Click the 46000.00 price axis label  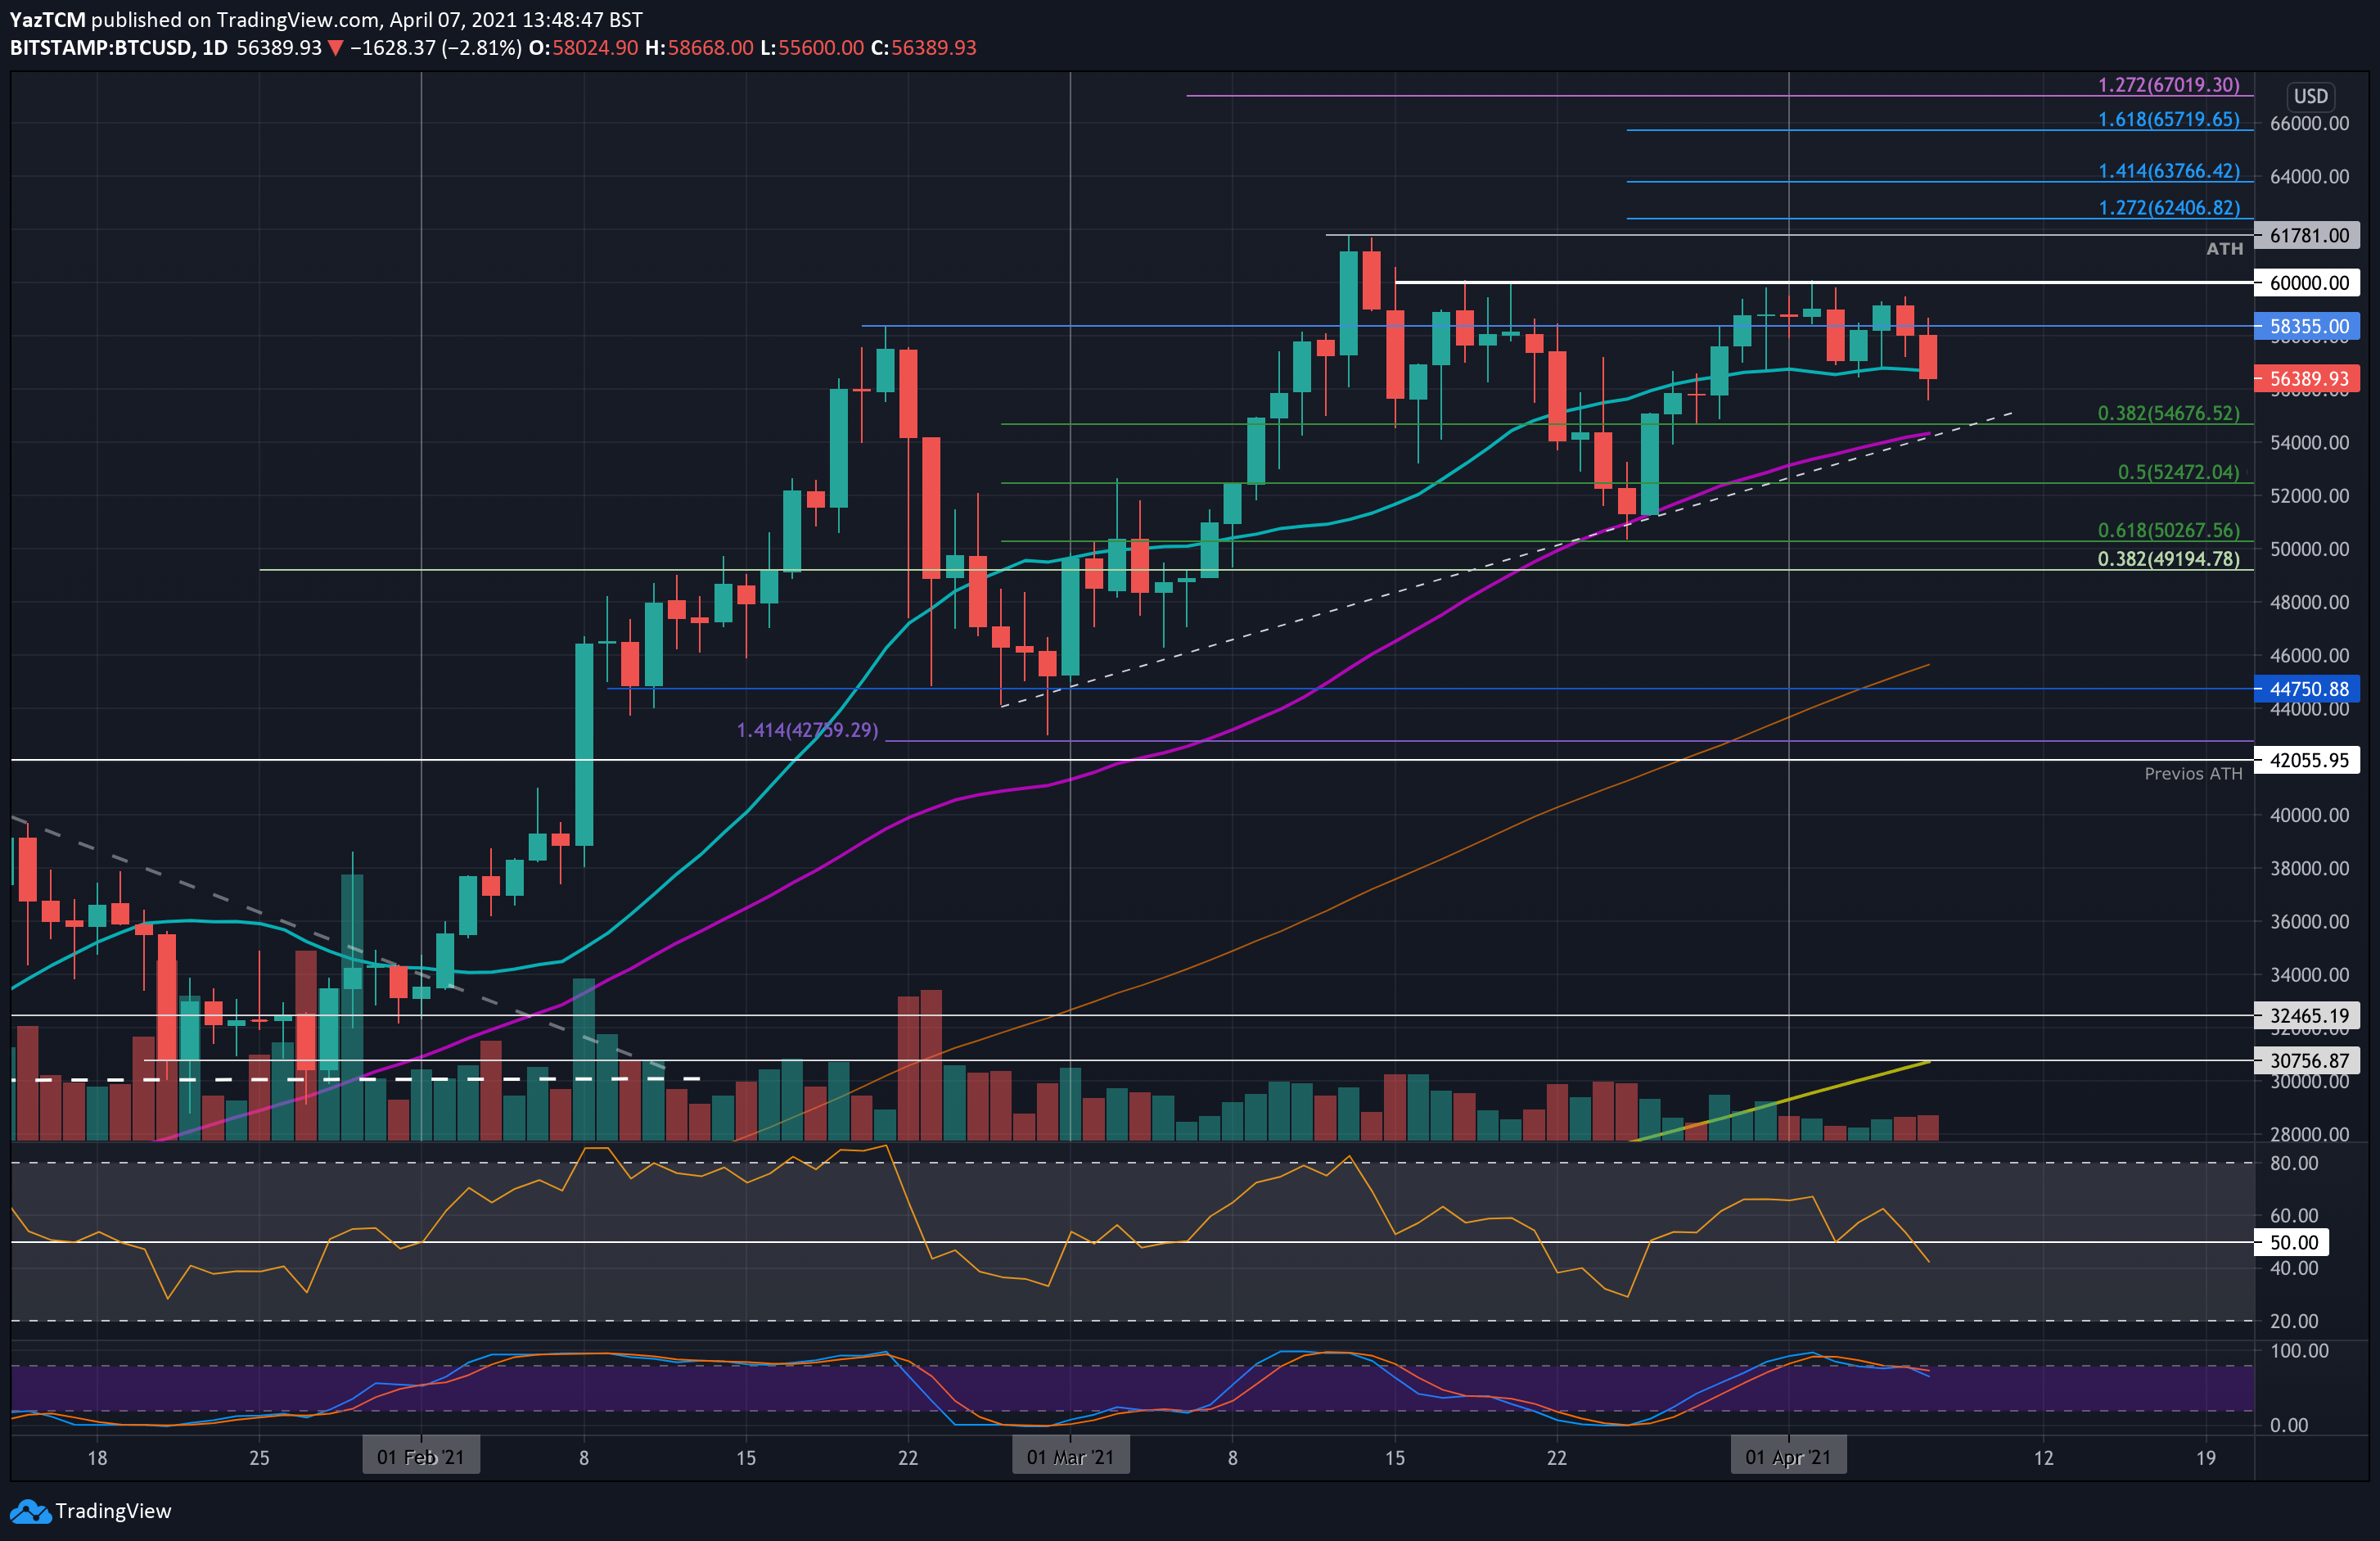[2309, 655]
